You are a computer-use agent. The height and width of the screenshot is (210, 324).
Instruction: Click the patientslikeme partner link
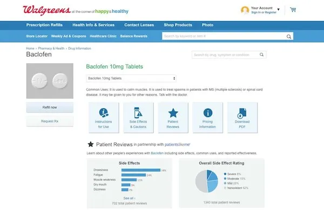click(x=177, y=145)
